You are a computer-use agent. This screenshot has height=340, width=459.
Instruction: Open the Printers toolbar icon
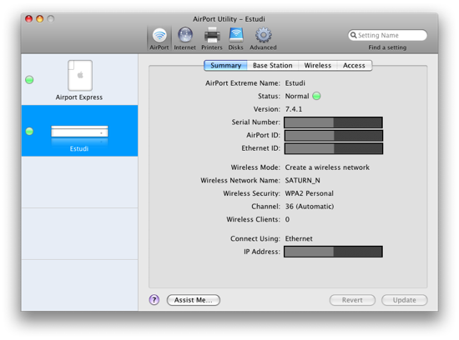212,35
